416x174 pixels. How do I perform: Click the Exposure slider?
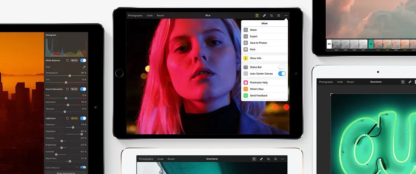(66, 127)
